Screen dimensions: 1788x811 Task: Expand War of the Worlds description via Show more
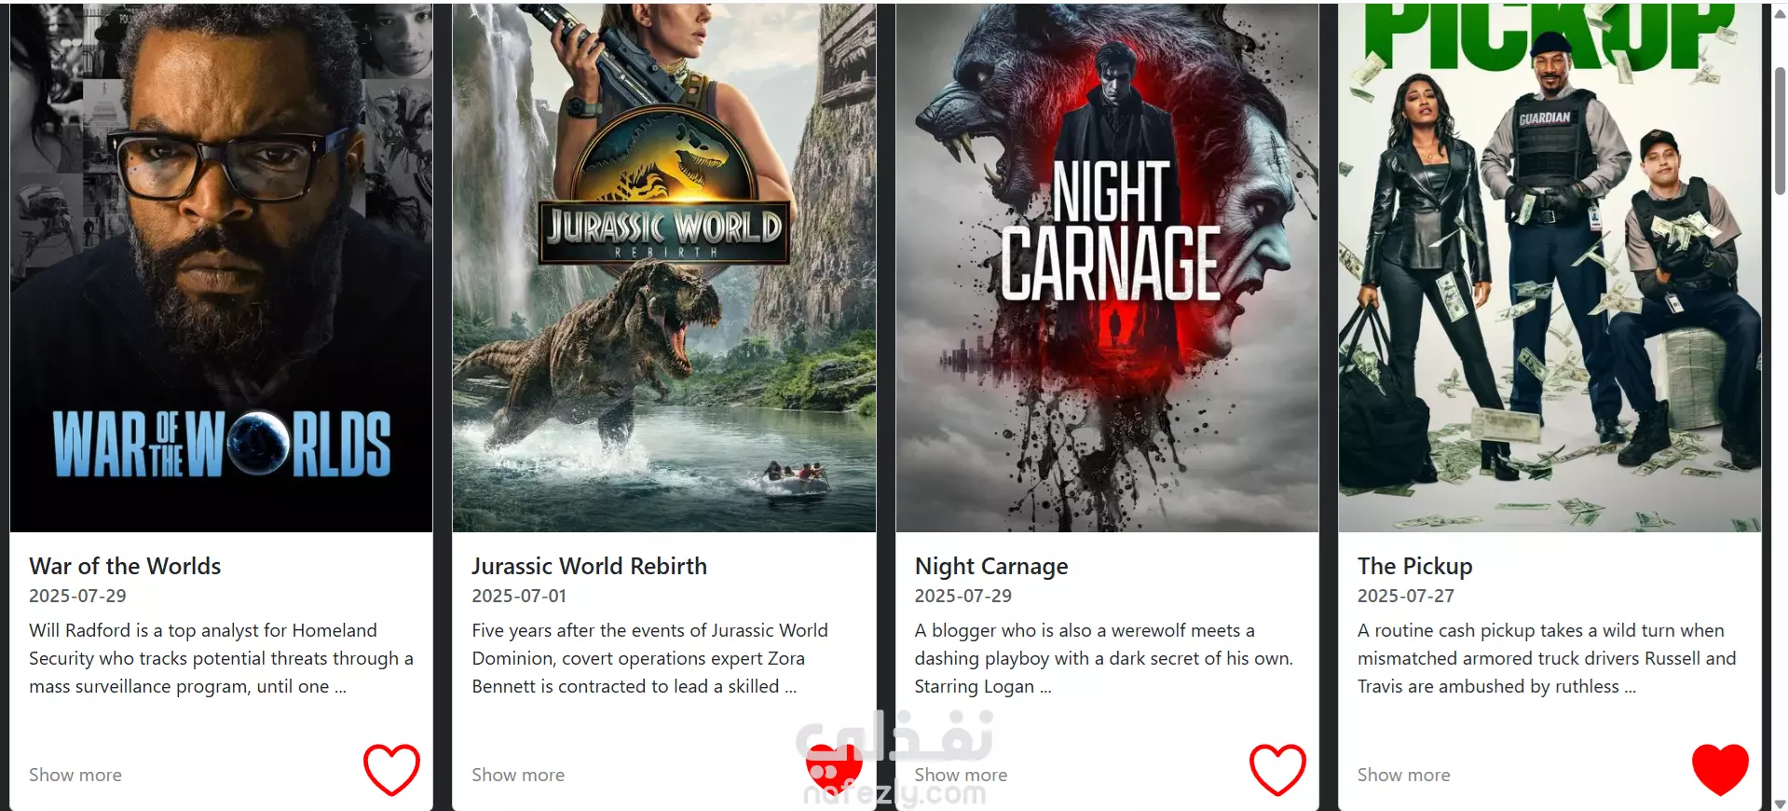(75, 775)
